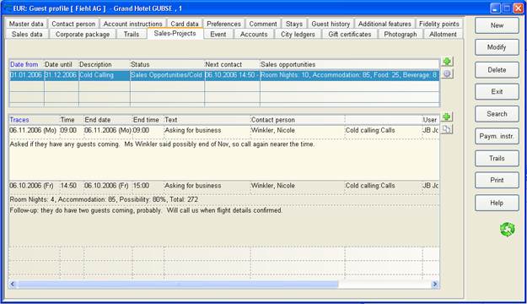Click the Contact person column header

point(298,120)
